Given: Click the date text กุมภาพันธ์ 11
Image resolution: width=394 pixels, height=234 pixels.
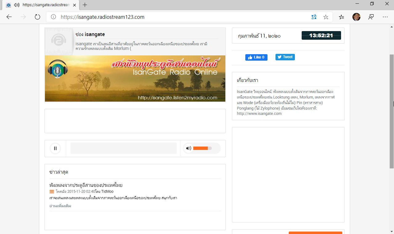Looking at the screenshot, I should (x=259, y=36).
